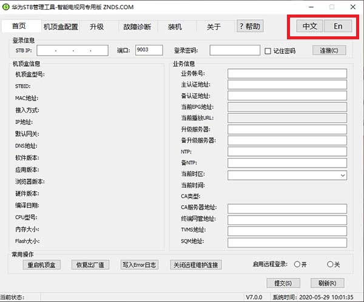Click the 登录密码 input field
This screenshot has width=364, height=302.
click(x=234, y=50)
